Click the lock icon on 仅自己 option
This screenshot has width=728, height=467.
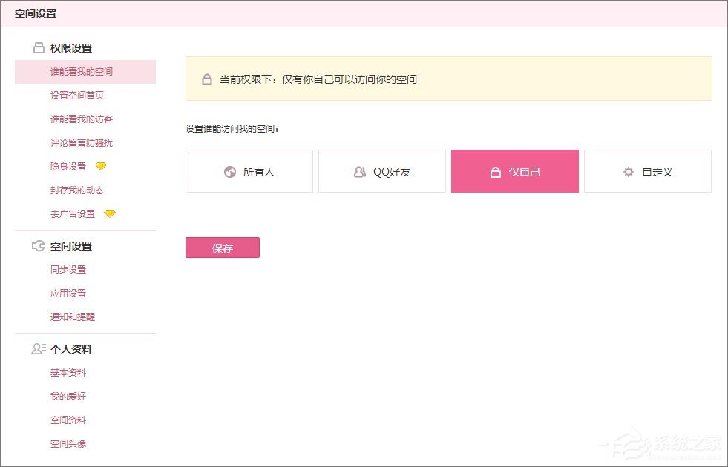(x=494, y=171)
